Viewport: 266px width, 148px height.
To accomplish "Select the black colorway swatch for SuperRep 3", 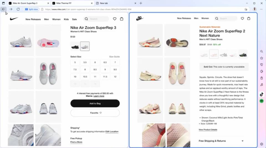I will [x=75, y=46].
